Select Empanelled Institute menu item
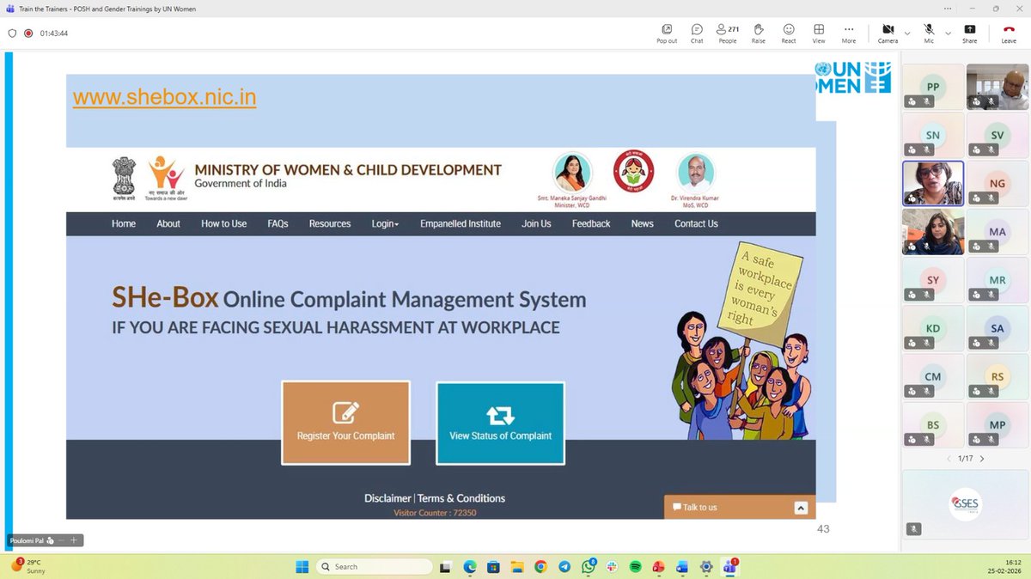 click(x=461, y=223)
